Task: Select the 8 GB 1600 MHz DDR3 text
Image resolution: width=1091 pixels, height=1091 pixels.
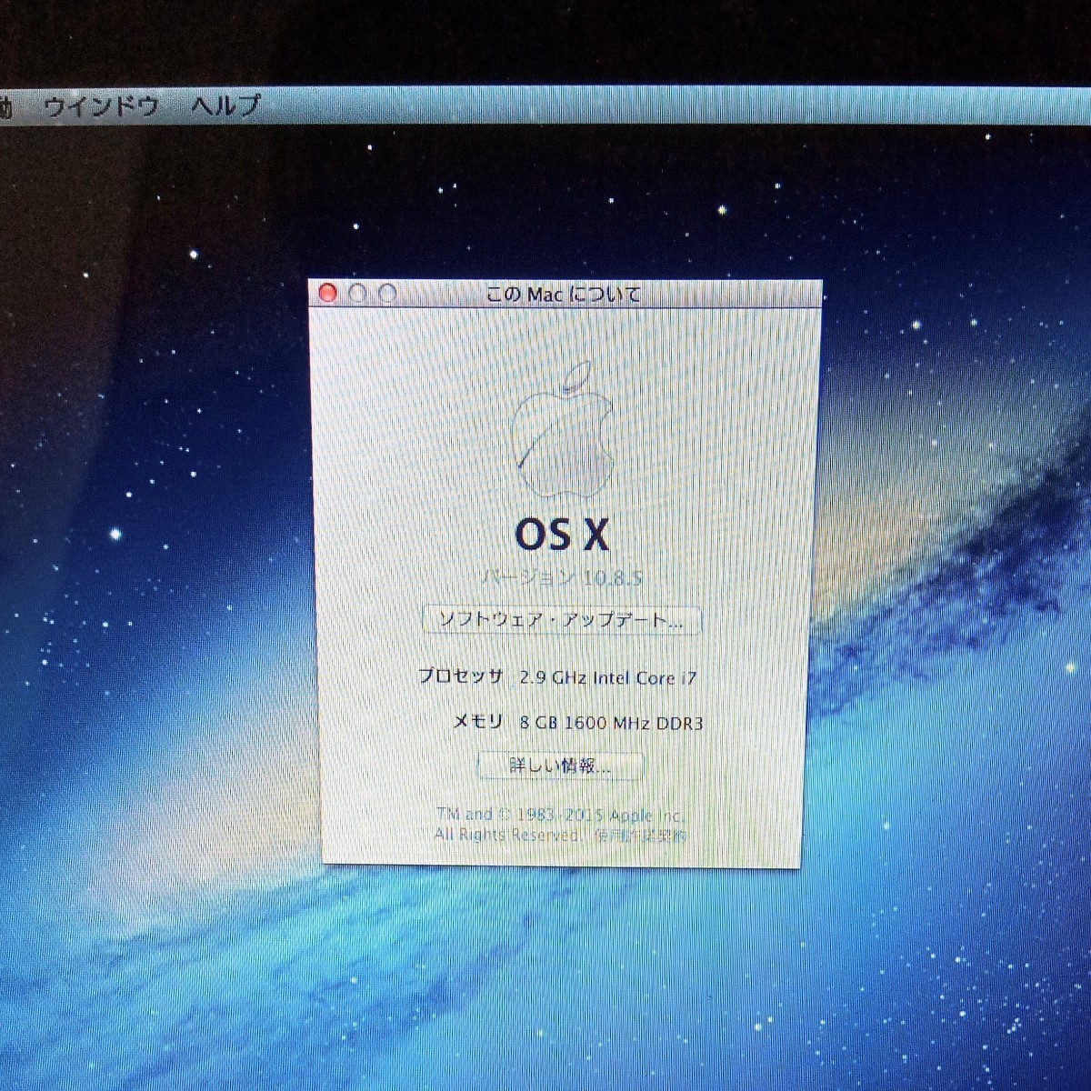Action: click(x=611, y=723)
